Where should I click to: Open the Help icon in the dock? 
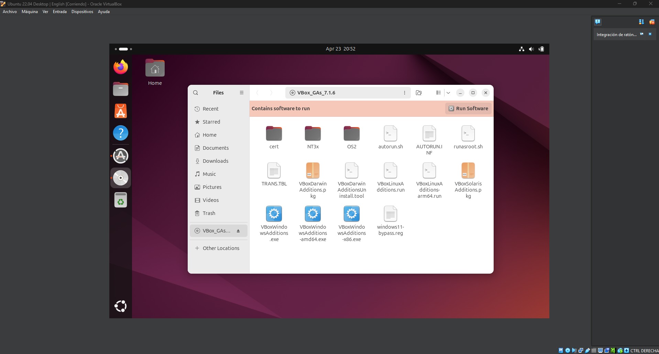point(121,133)
